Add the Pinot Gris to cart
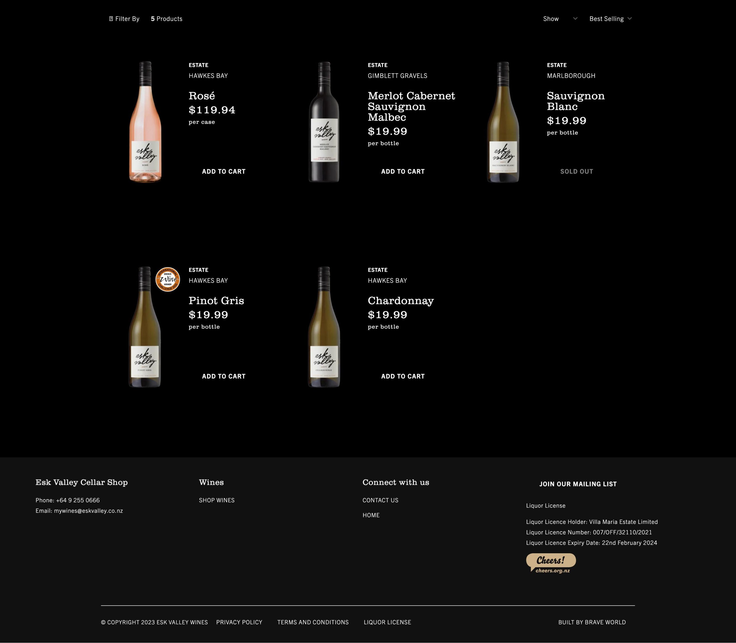The image size is (736, 643). coord(224,376)
